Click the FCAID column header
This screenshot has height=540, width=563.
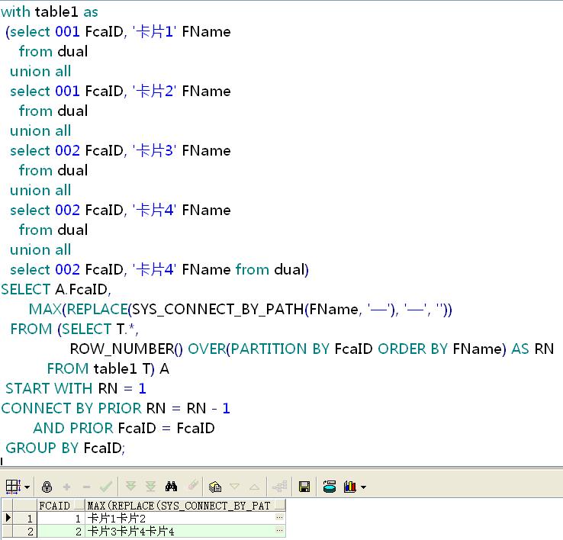(61, 506)
